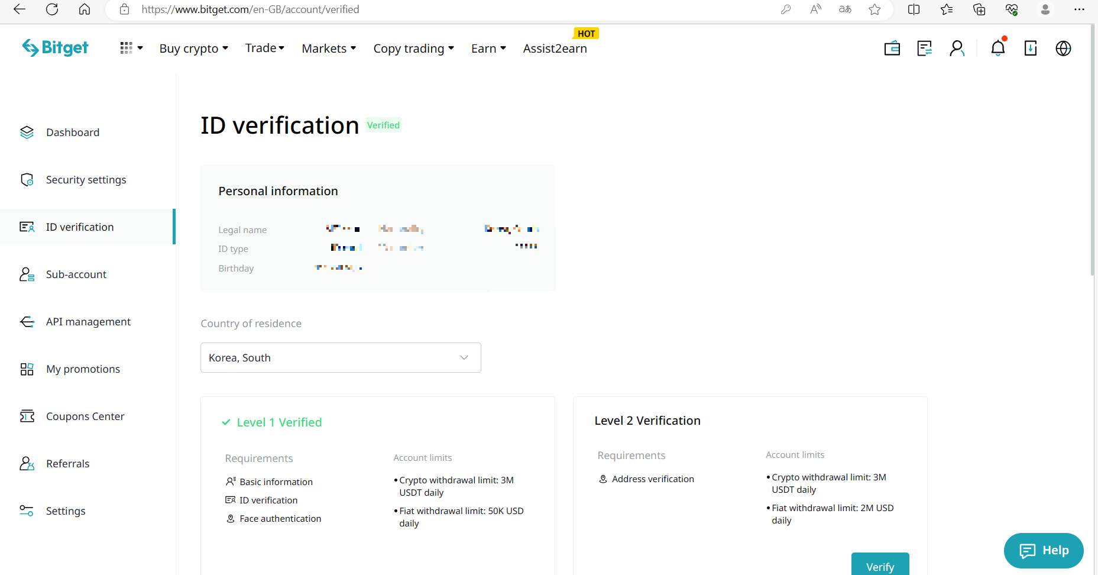Click the Settings sliders icon
Screen dimensions: 1098x575
click(x=27, y=511)
